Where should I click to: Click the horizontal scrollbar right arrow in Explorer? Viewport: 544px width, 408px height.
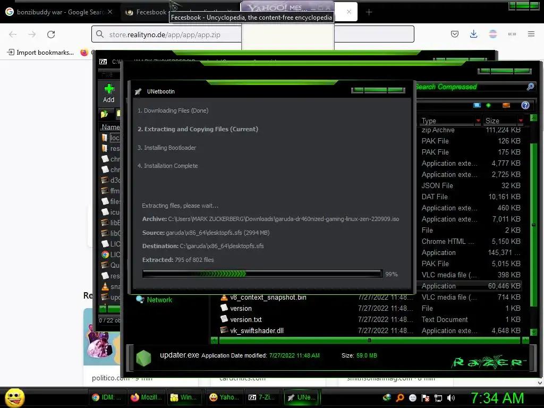(x=525, y=341)
